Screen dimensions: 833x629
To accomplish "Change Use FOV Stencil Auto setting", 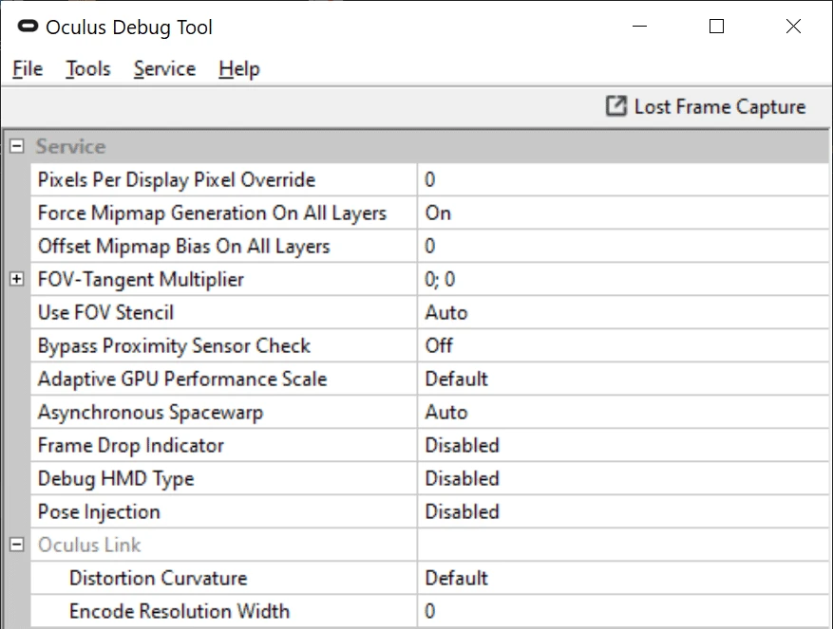I will tap(622, 312).
